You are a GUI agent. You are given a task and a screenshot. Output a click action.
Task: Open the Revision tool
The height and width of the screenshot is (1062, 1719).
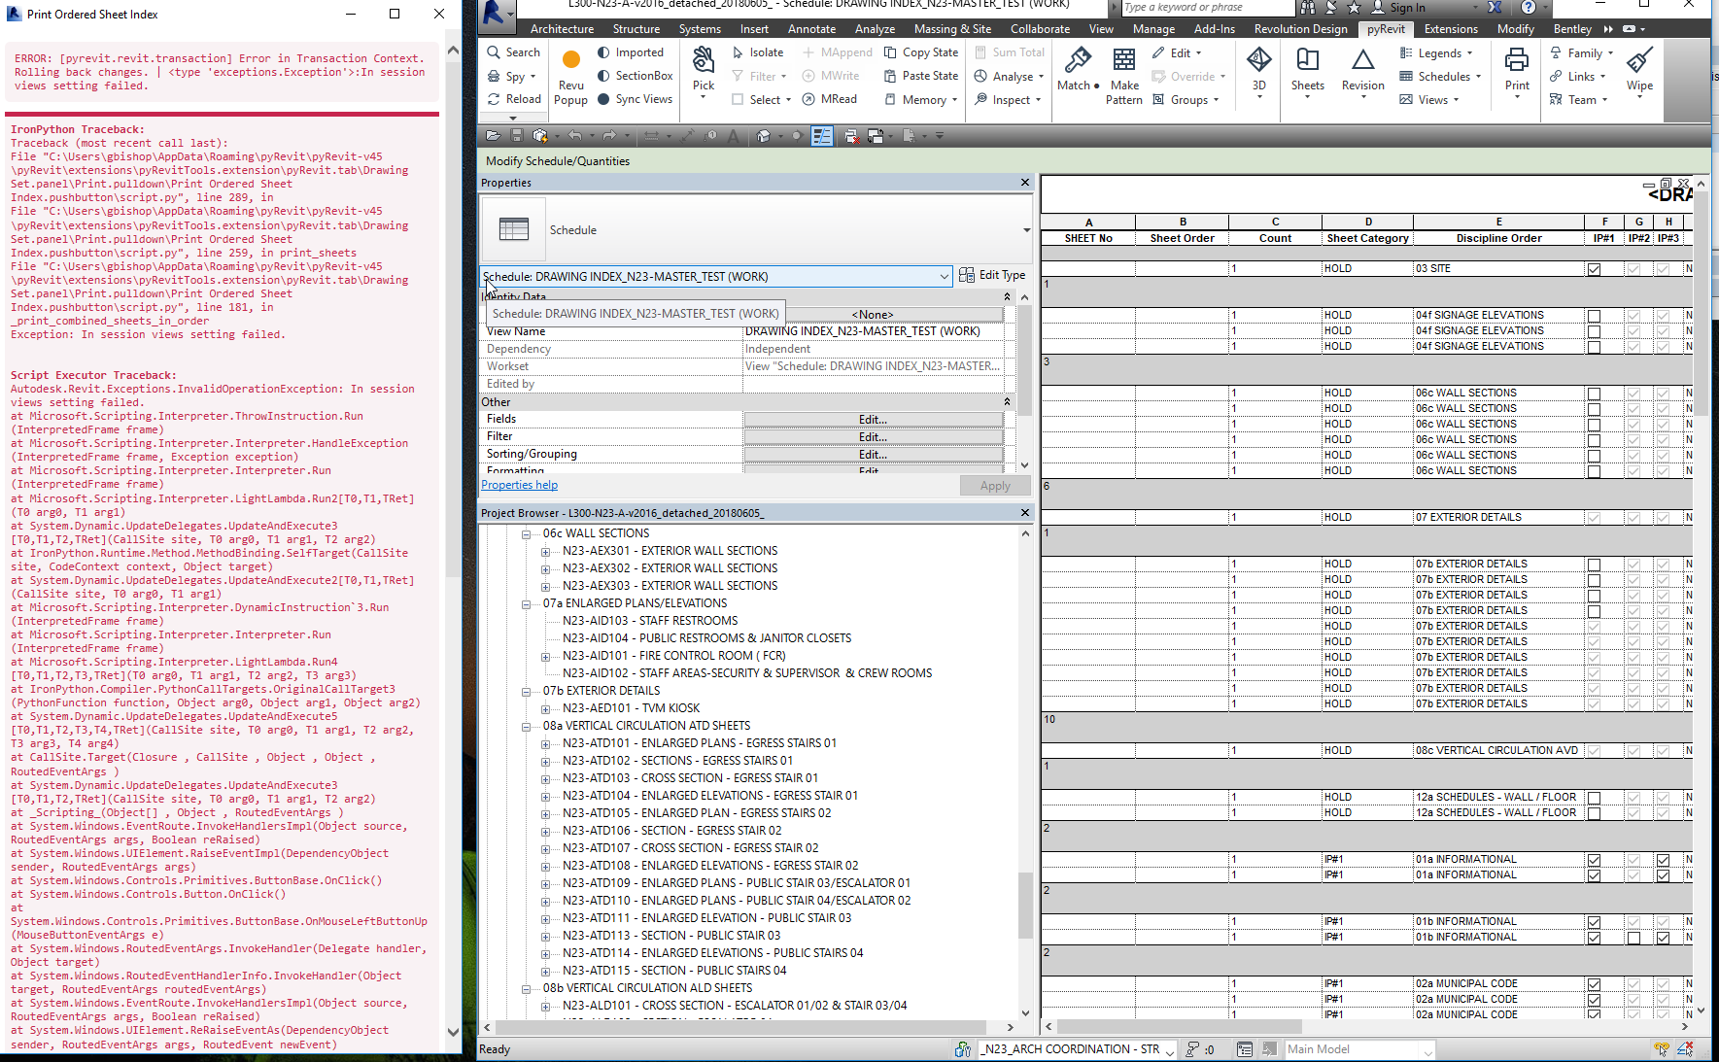click(x=1363, y=71)
